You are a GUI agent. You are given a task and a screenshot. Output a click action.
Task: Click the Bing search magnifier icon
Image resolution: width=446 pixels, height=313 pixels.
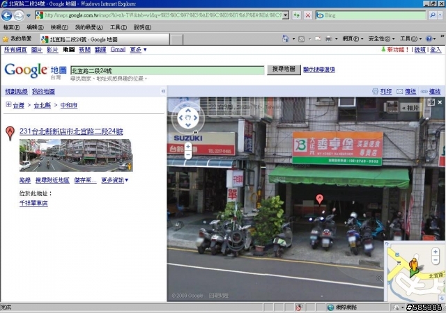click(x=433, y=15)
